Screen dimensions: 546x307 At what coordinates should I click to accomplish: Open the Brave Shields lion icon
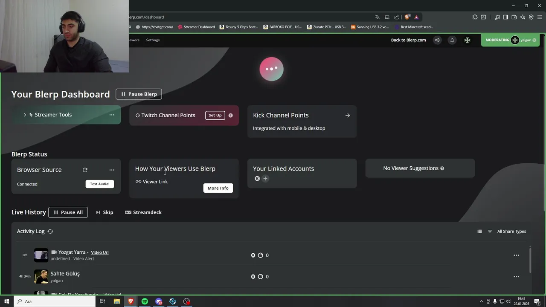[407, 17]
